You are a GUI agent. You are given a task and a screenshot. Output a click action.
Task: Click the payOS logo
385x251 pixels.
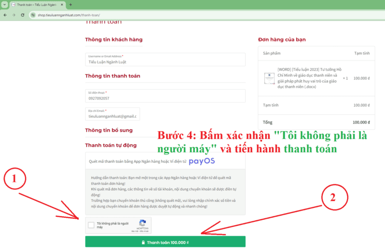tap(202, 161)
